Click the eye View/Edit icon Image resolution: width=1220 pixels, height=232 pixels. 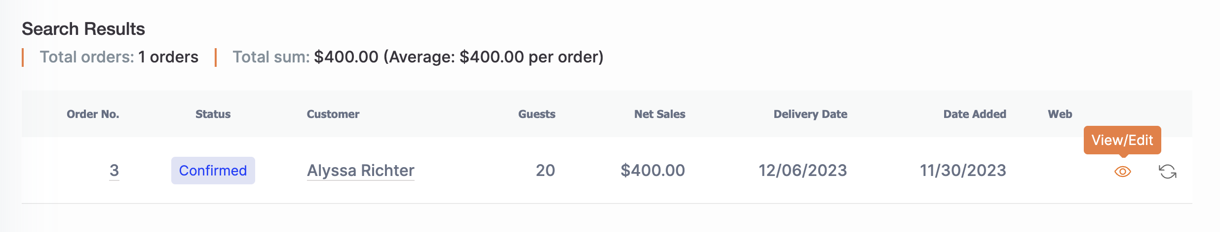[x=1122, y=172]
